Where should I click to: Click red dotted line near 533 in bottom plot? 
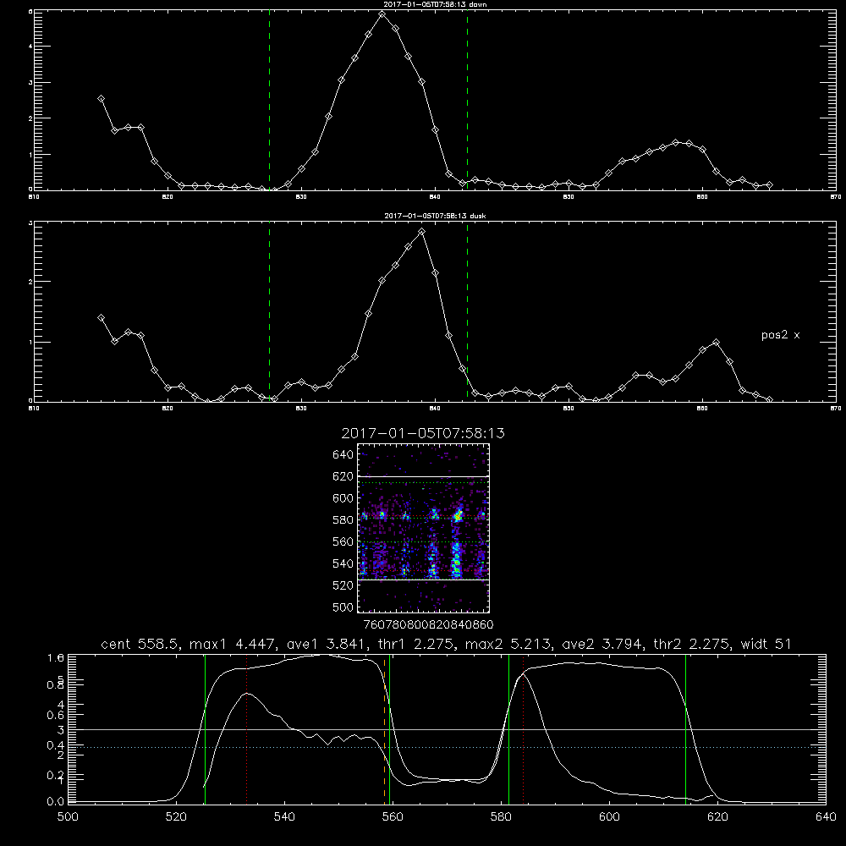246,728
